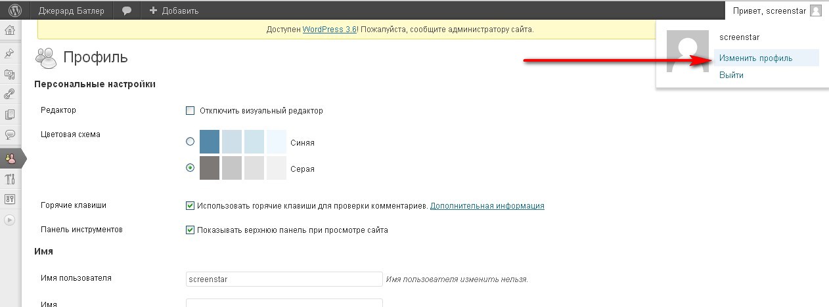Follow the 'WordPress 3.6' update link
This screenshot has width=829, height=307.
pyautogui.click(x=329, y=30)
